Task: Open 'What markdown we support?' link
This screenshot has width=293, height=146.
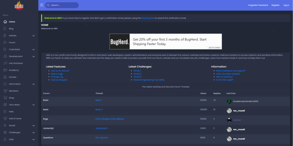Action: click(231, 71)
